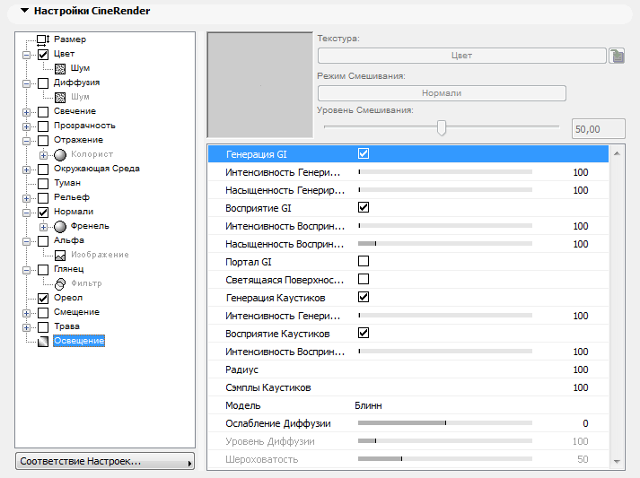Select noise icon under Цвет

60,68
